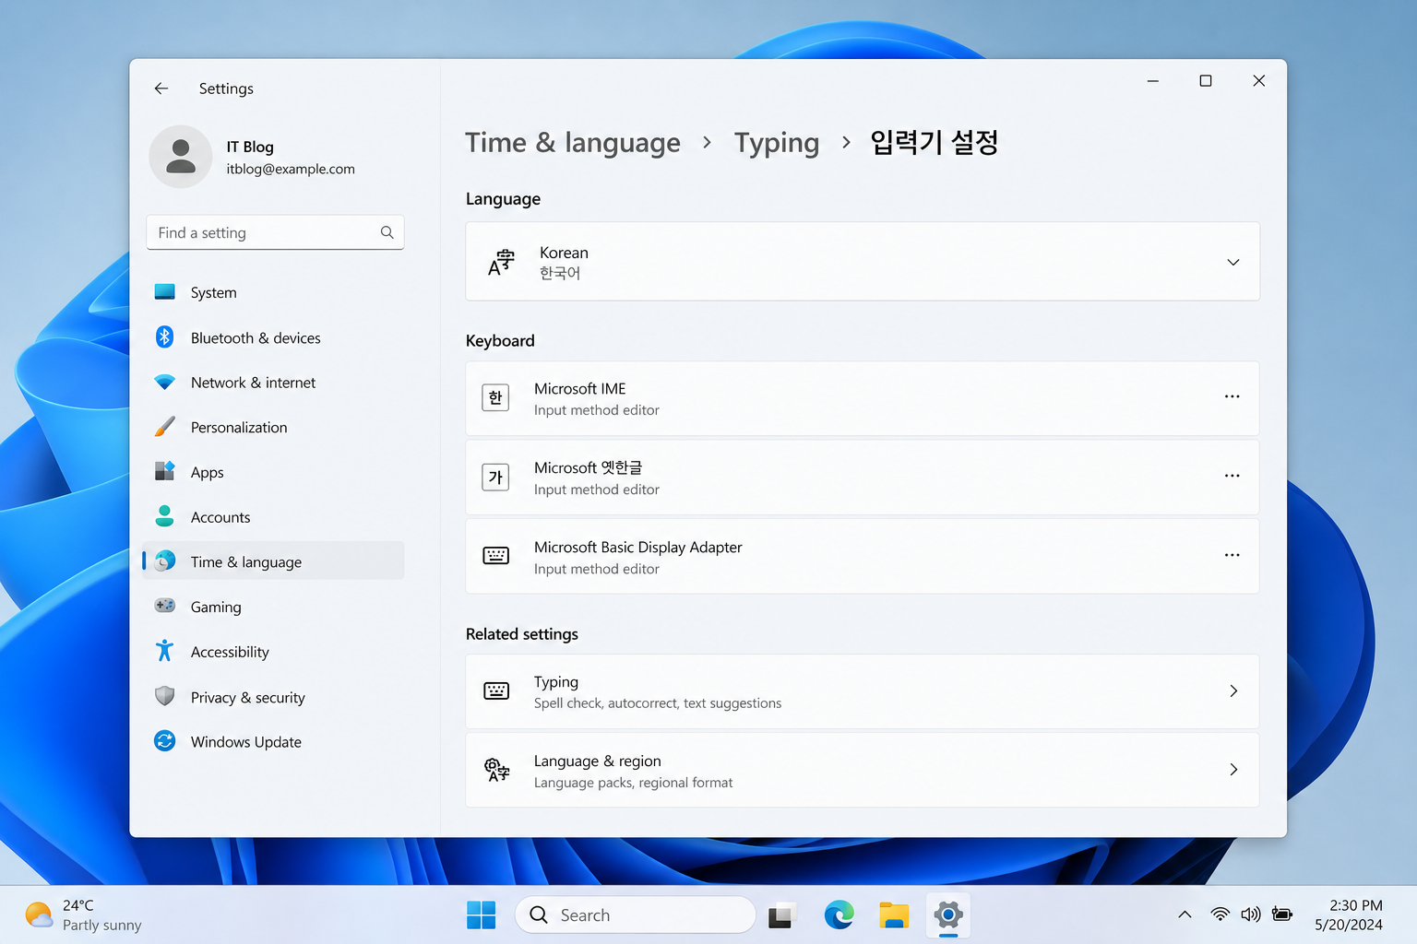Click the Korean language icon
The width and height of the screenshot is (1417, 944).
[501, 262]
